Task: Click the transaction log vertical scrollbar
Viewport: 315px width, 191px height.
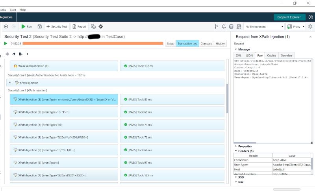Action: click(227, 98)
